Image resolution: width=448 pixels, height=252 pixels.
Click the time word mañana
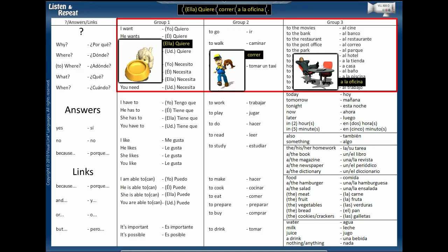click(351, 100)
